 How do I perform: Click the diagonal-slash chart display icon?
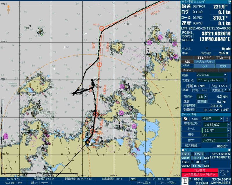(x=185, y=119)
